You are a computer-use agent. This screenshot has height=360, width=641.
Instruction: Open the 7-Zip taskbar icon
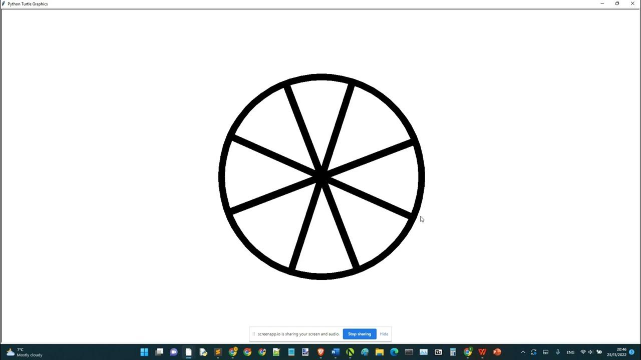coord(438,352)
